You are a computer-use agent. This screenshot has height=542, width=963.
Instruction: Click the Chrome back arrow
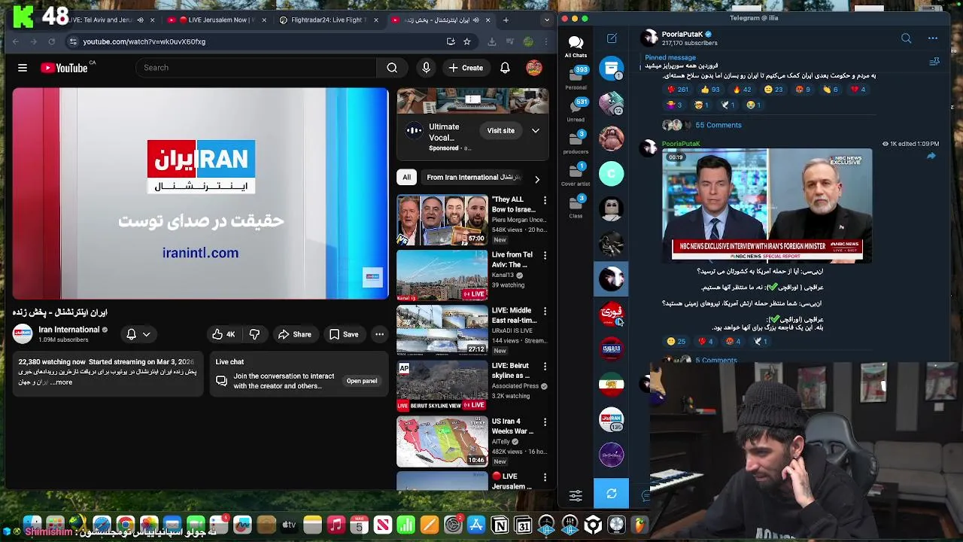(16, 41)
